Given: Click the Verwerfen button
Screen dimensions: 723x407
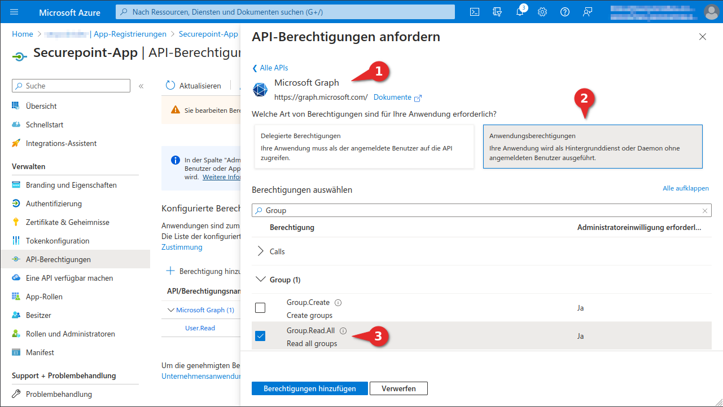Looking at the screenshot, I should coord(399,388).
